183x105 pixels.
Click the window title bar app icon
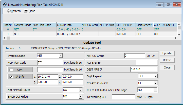[x=5, y=5]
